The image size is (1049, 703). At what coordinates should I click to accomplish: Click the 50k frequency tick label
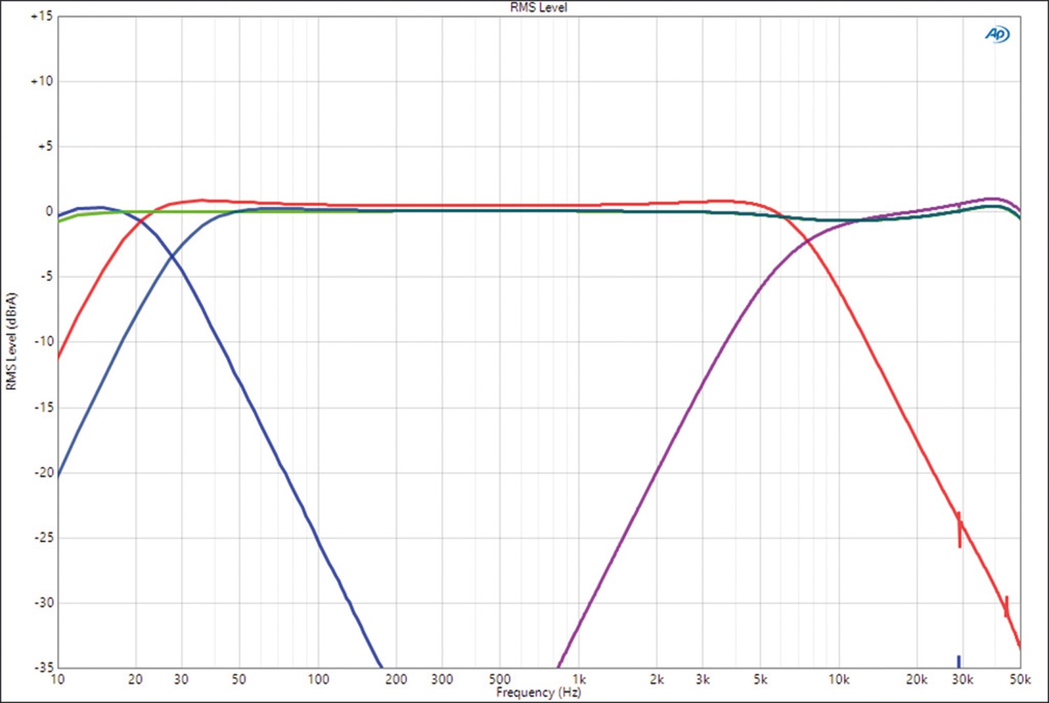point(1020,679)
